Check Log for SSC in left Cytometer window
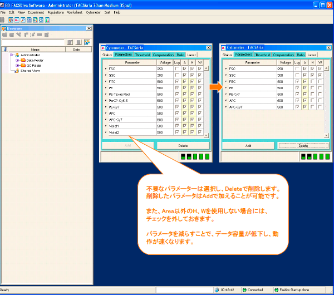 point(177,75)
